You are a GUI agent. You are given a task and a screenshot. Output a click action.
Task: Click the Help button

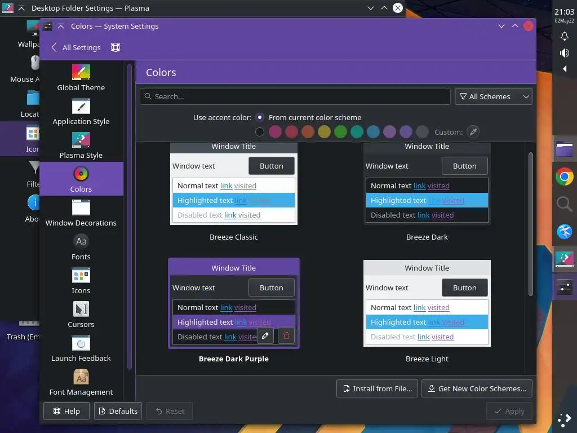(x=66, y=411)
